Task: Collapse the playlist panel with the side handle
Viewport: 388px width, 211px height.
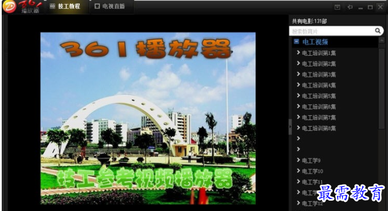Action: pos(290,127)
